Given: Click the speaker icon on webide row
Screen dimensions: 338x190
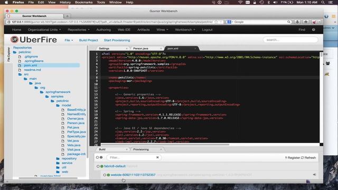Looking at the screenshot, I should [315, 175].
